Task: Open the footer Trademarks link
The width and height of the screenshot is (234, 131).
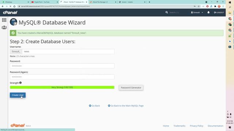Action: [x=180, y=126]
